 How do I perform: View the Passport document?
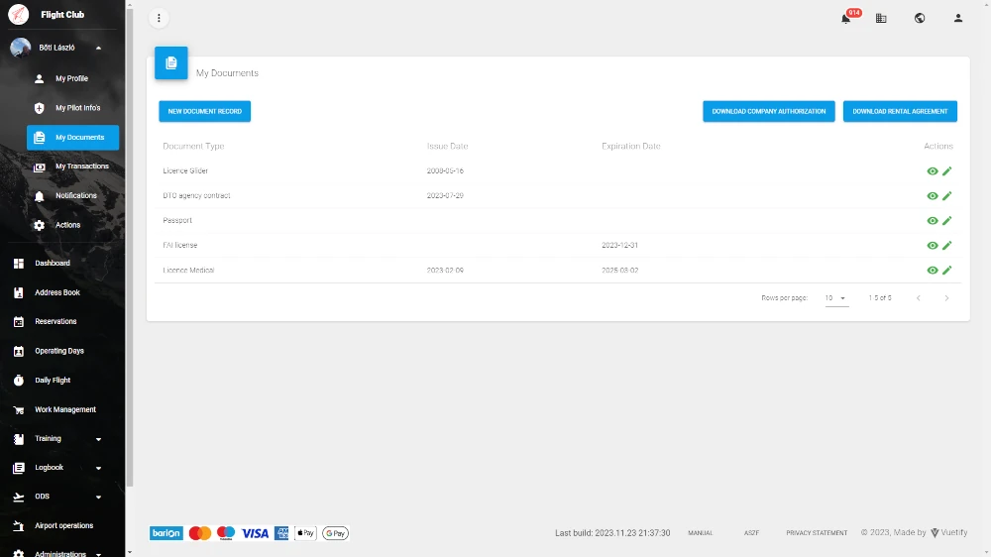pyautogui.click(x=933, y=221)
